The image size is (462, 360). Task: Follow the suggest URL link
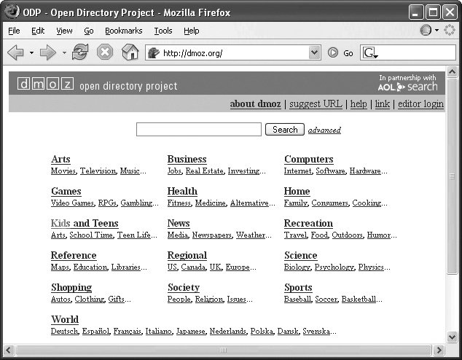click(x=316, y=104)
